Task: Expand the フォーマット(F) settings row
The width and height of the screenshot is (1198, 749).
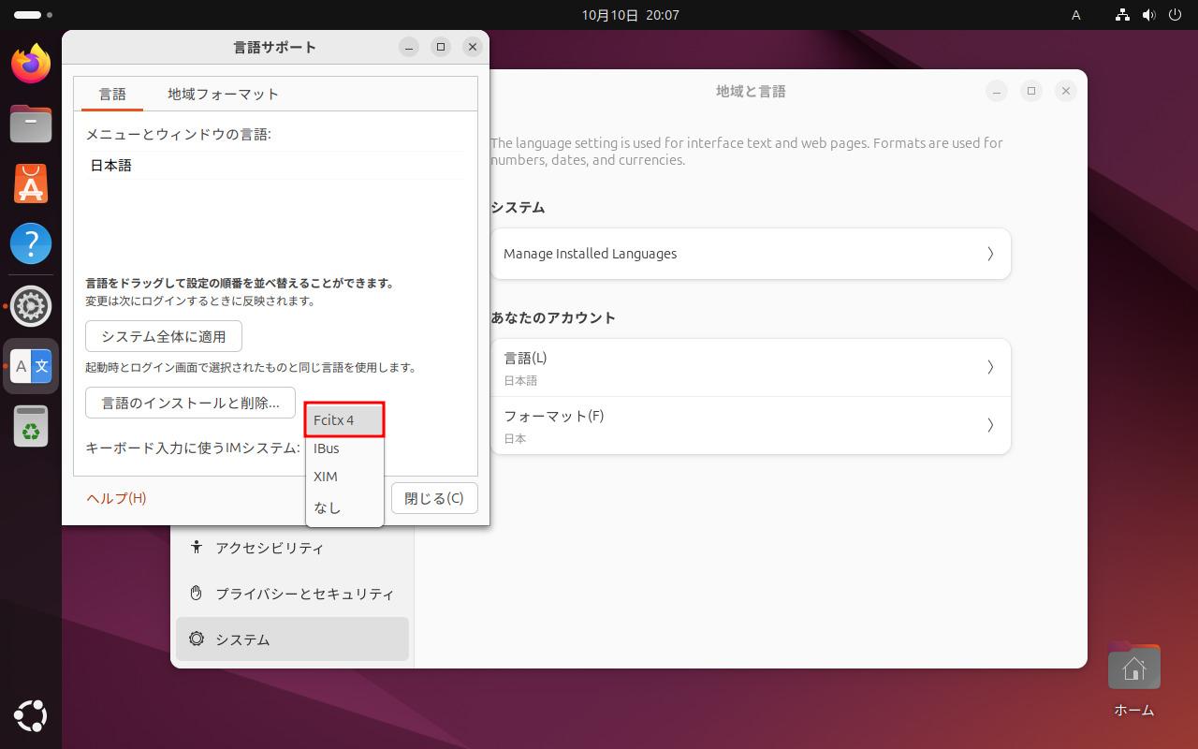Action: pyautogui.click(x=749, y=425)
